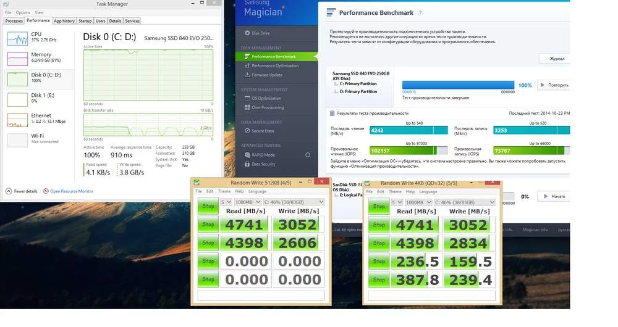Click Fewer details label in Task Manager

click(x=25, y=191)
